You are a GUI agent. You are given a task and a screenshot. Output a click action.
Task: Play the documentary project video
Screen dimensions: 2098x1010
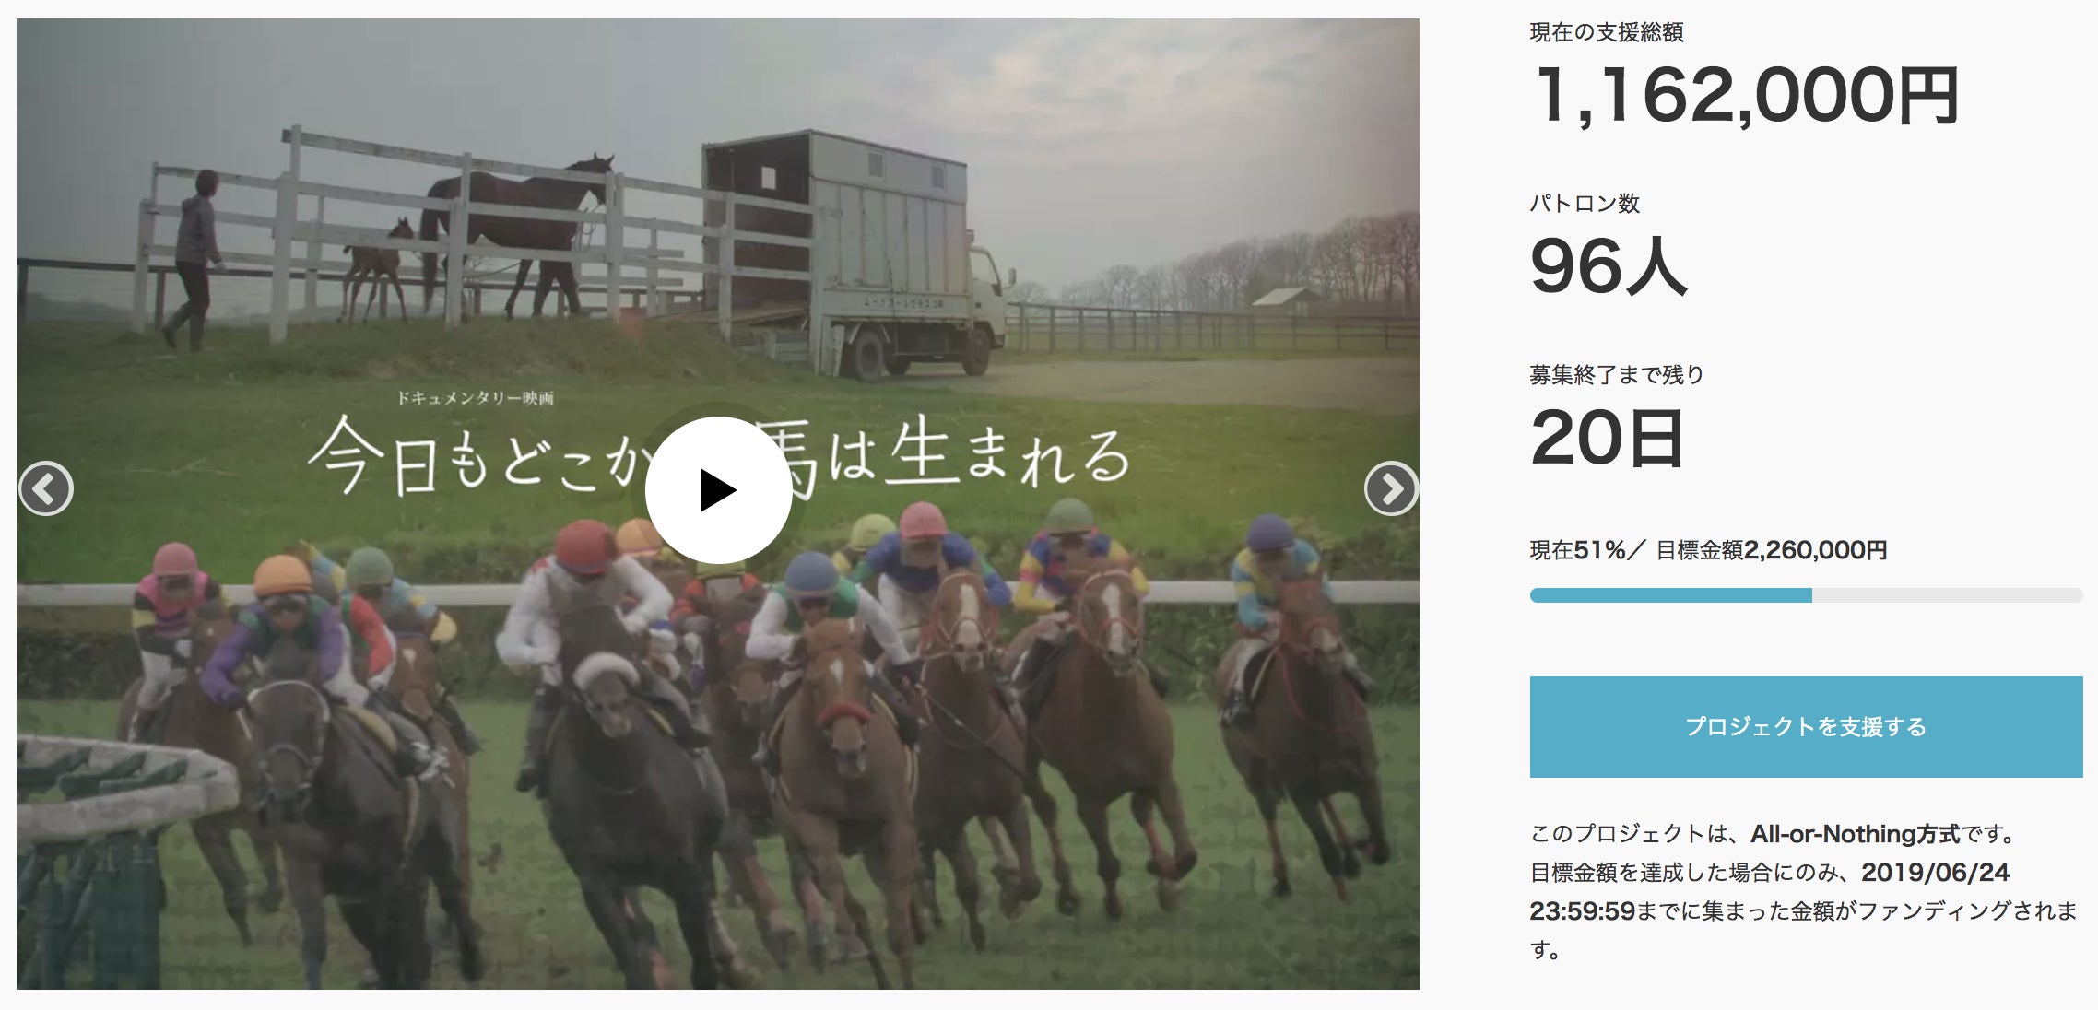pos(718,489)
